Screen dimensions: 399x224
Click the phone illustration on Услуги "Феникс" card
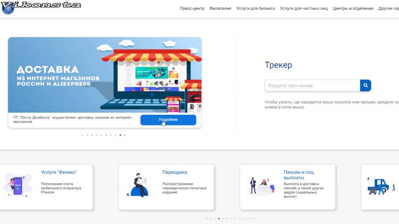tap(17, 185)
